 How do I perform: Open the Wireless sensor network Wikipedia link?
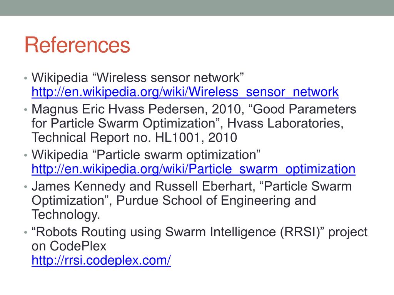click(x=185, y=92)
